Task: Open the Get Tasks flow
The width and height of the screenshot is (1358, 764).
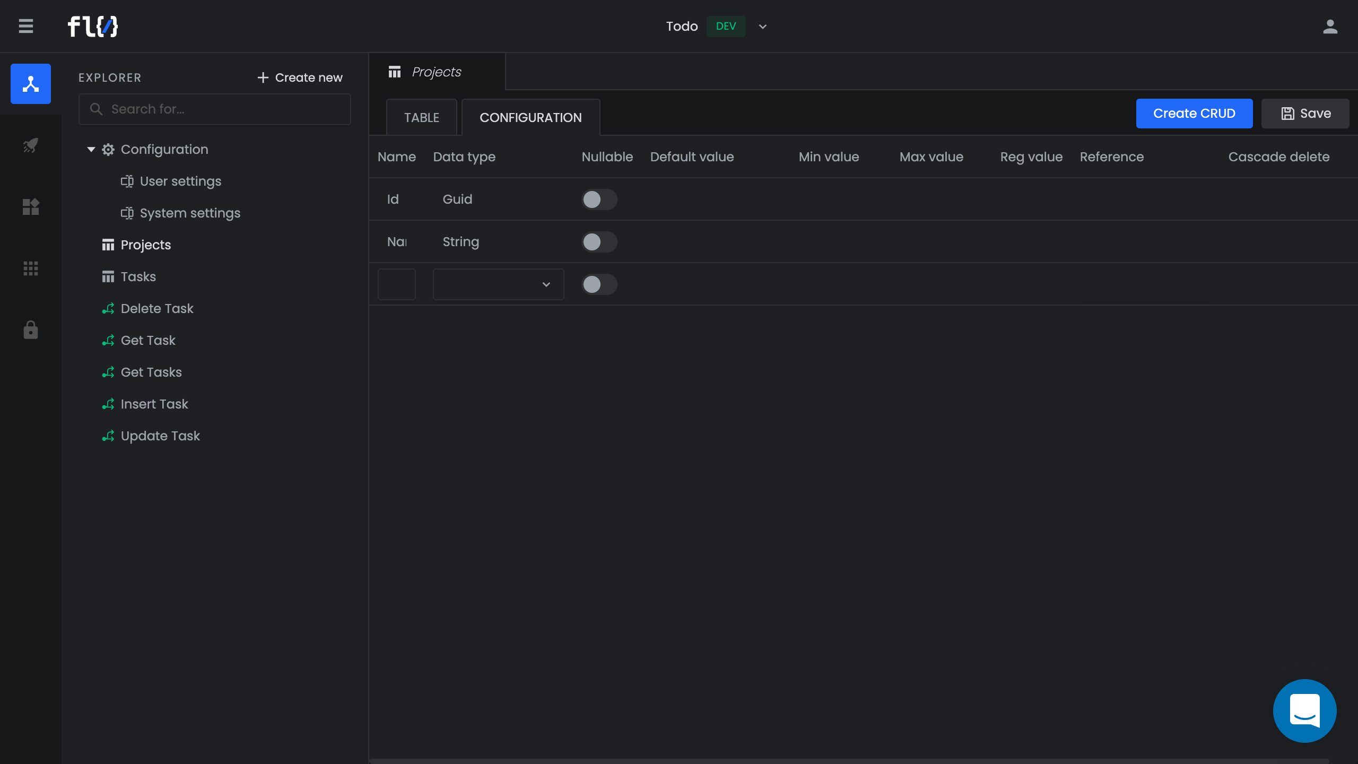Action: point(151,372)
